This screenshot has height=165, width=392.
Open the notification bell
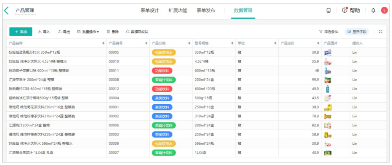pos(373,11)
